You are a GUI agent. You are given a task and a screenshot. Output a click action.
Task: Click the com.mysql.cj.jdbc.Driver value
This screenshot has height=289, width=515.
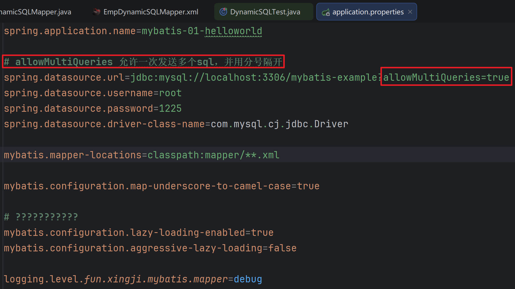coord(279,124)
